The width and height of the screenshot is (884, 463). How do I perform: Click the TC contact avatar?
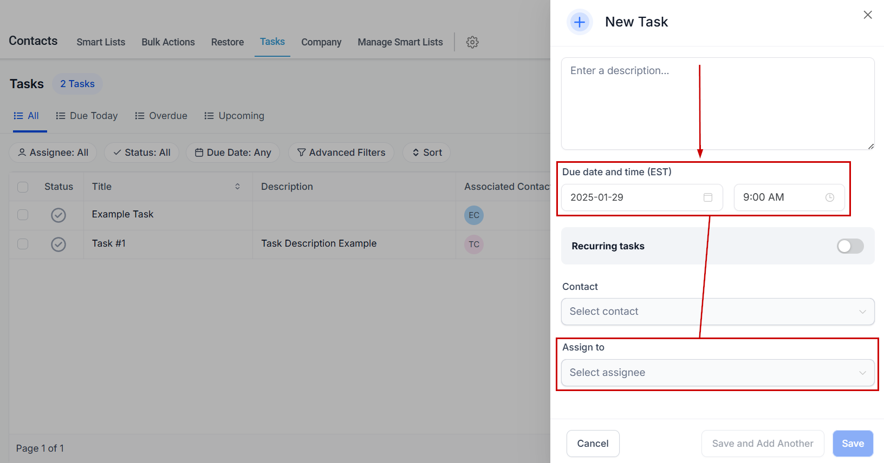pos(474,244)
